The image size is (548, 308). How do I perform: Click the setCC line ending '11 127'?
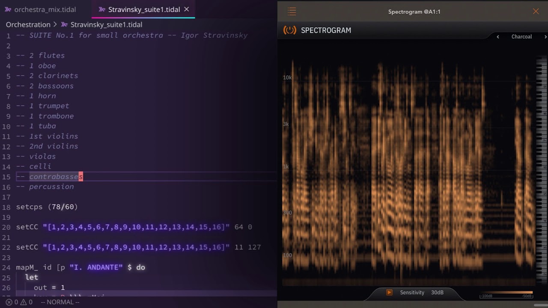point(138,247)
